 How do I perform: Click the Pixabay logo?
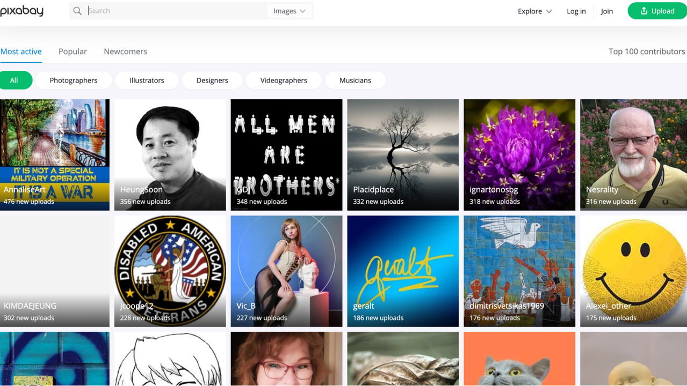(x=22, y=11)
